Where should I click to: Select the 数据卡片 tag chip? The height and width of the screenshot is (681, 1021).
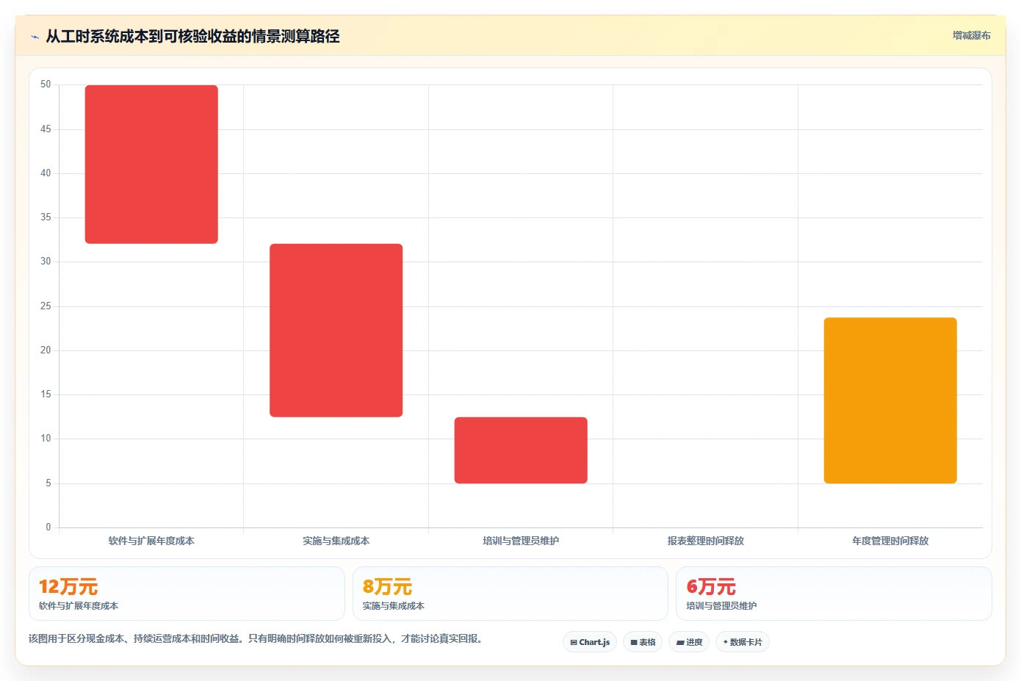743,642
